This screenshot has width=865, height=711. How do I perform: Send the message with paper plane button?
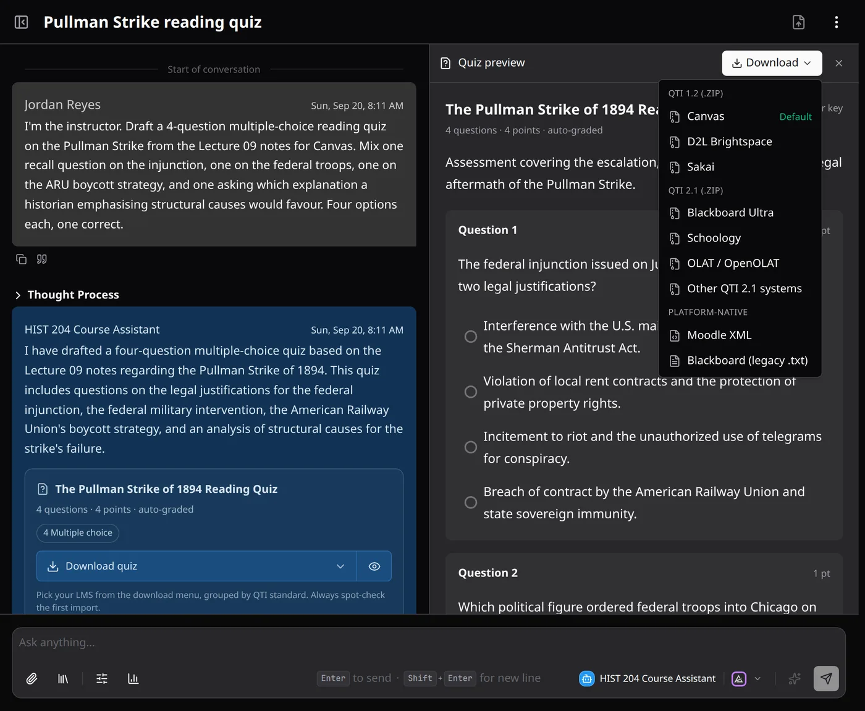click(x=826, y=678)
